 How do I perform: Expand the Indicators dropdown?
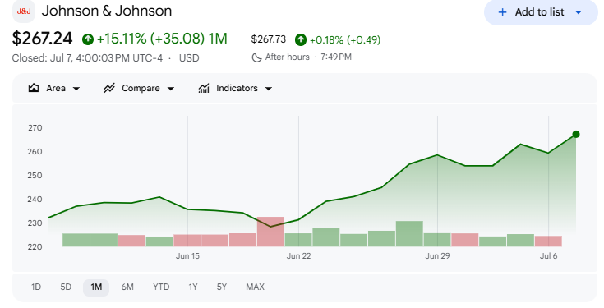pos(269,89)
